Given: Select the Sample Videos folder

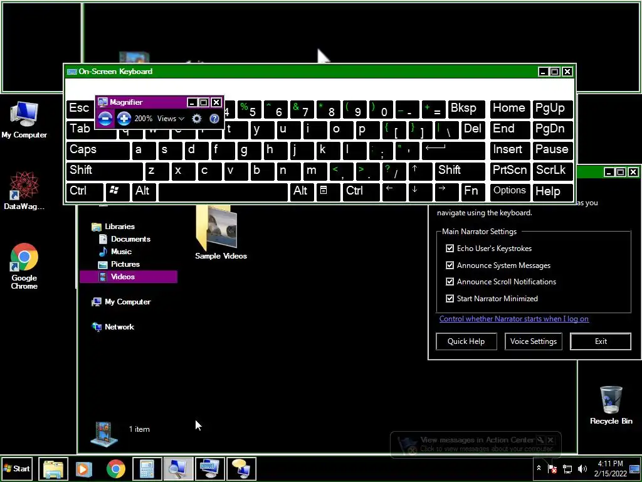Looking at the screenshot, I should [x=221, y=232].
